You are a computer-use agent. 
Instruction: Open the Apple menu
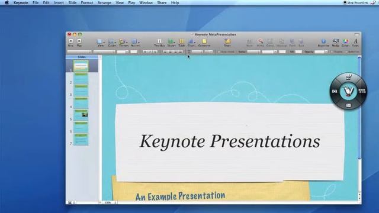(7, 2)
